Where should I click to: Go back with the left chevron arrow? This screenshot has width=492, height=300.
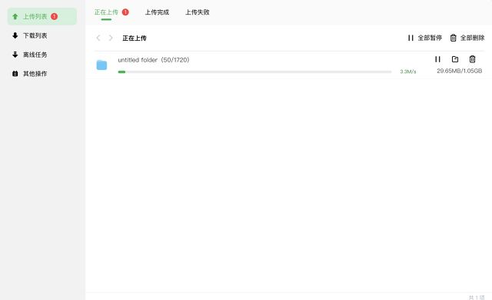tap(98, 38)
